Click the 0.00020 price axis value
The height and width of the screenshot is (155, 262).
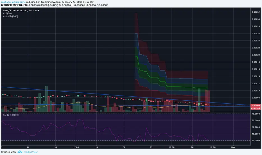[256, 55]
